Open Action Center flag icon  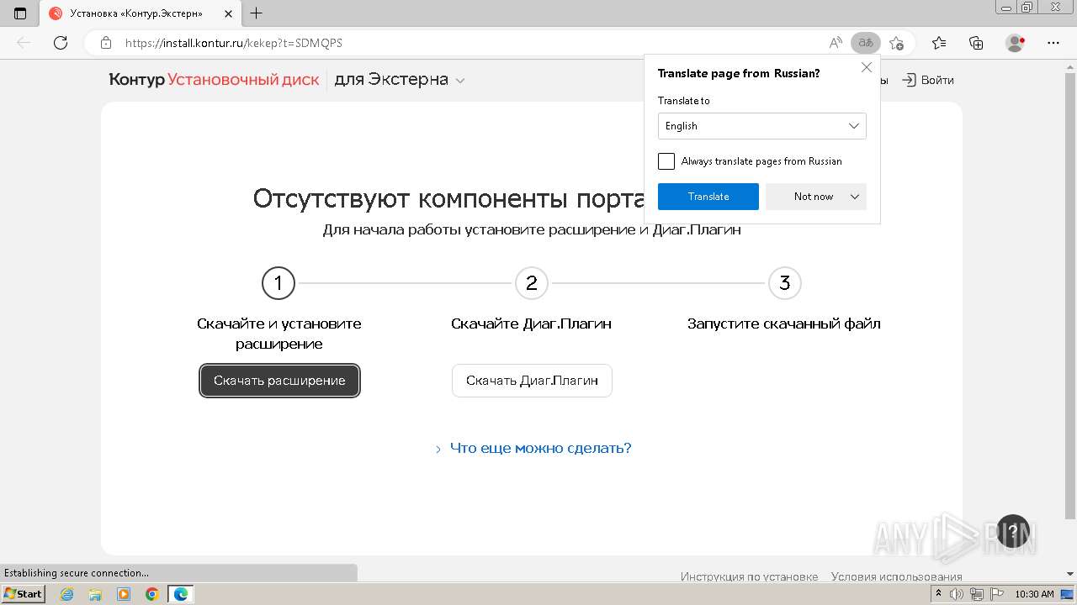click(997, 594)
